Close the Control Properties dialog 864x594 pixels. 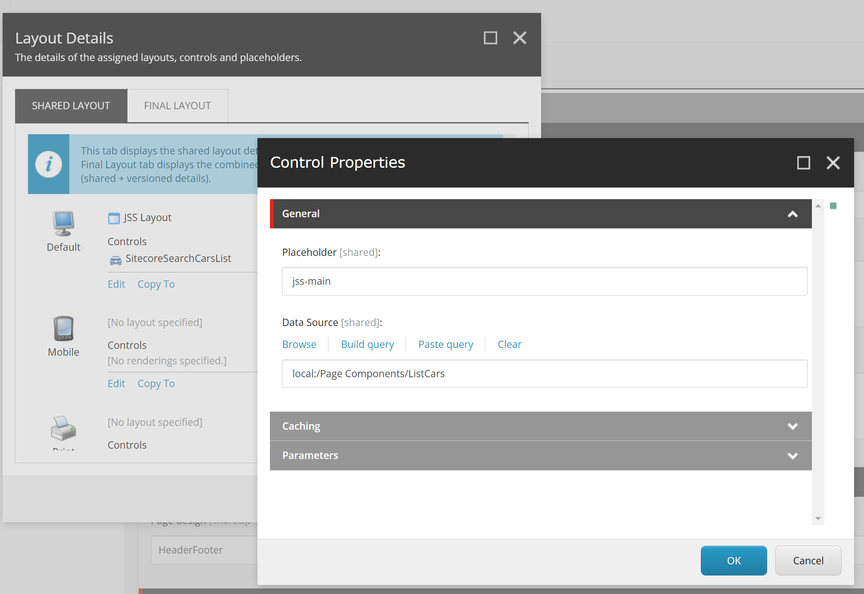pyautogui.click(x=833, y=163)
